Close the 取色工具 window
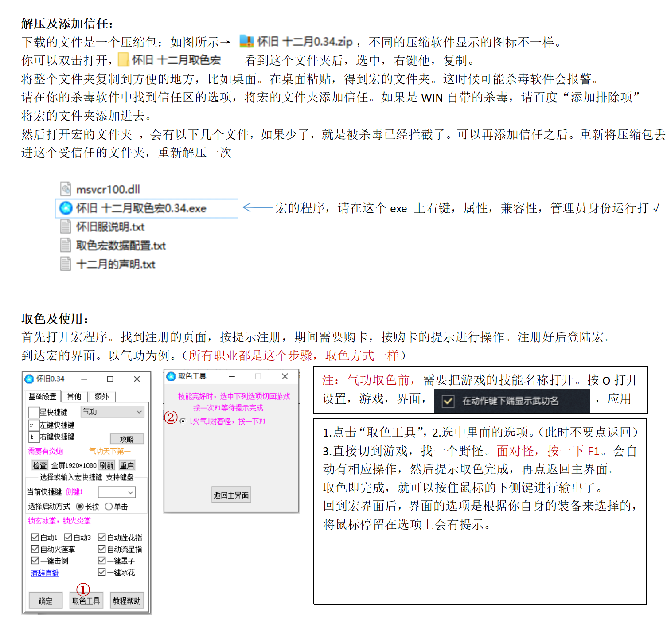The height and width of the screenshot is (644, 667). [285, 376]
